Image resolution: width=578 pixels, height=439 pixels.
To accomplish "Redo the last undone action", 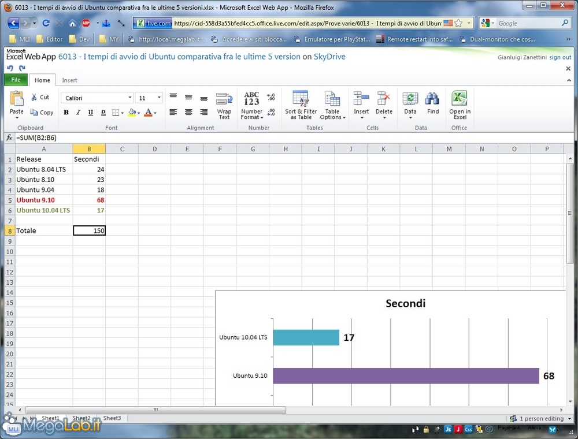I will (22, 68).
